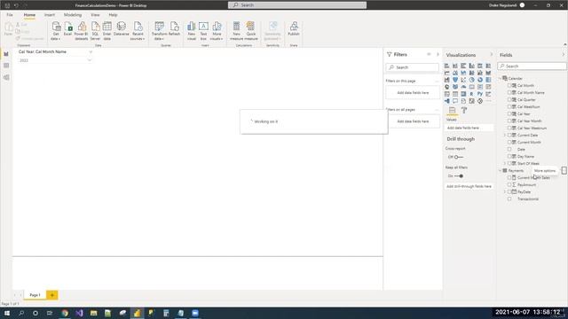The width and height of the screenshot is (568, 319).
Task: Open Quick measure in Calculations group
Action: click(250, 30)
